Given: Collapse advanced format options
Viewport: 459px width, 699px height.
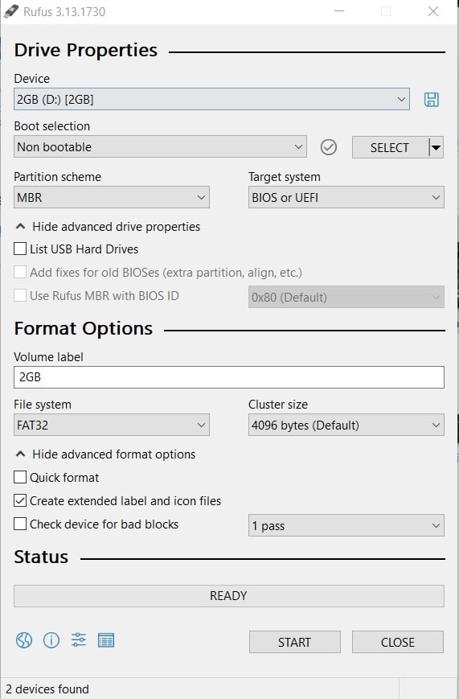Looking at the screenshot, I should (105, 454).
